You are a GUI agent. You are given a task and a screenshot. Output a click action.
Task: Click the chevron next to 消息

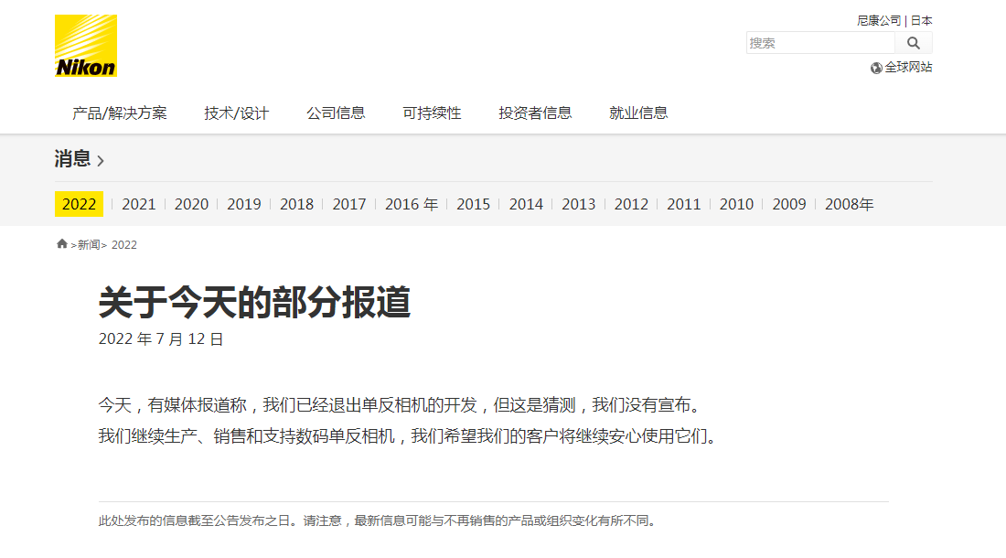pyautogui.click(x=101, y=161)
